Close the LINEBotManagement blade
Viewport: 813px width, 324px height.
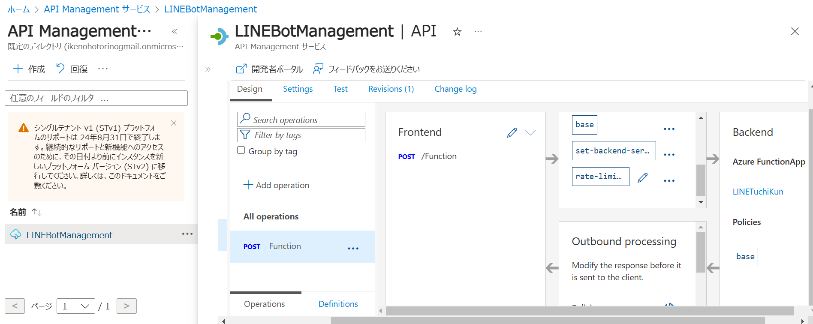coord(795,31)
